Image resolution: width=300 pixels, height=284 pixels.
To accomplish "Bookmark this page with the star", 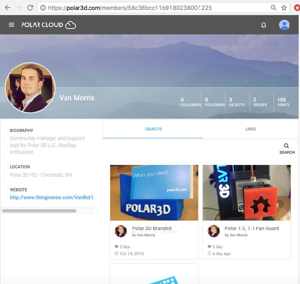I will 284,8.
